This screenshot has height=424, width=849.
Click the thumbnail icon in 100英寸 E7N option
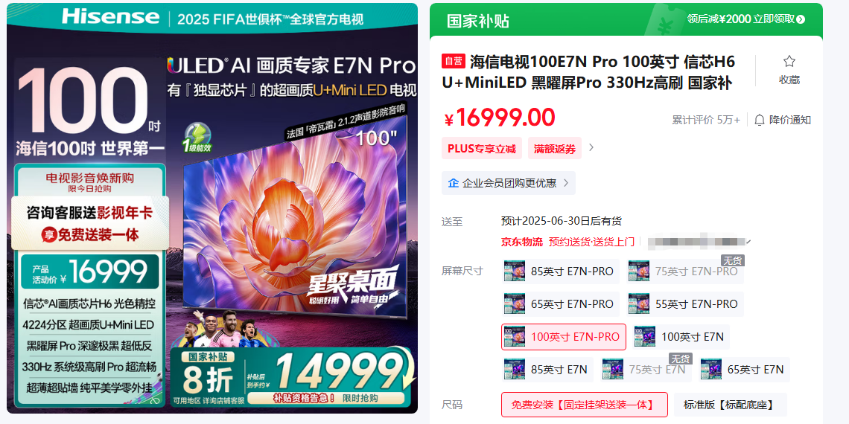pos(645,336)
